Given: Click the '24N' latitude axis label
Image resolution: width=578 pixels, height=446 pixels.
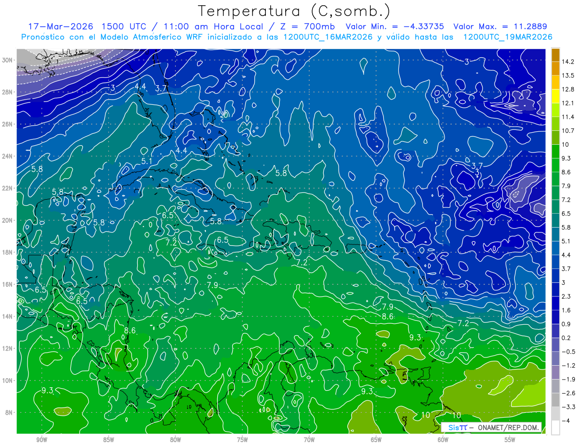Looking at the screenshot, I should pos(7,156).
